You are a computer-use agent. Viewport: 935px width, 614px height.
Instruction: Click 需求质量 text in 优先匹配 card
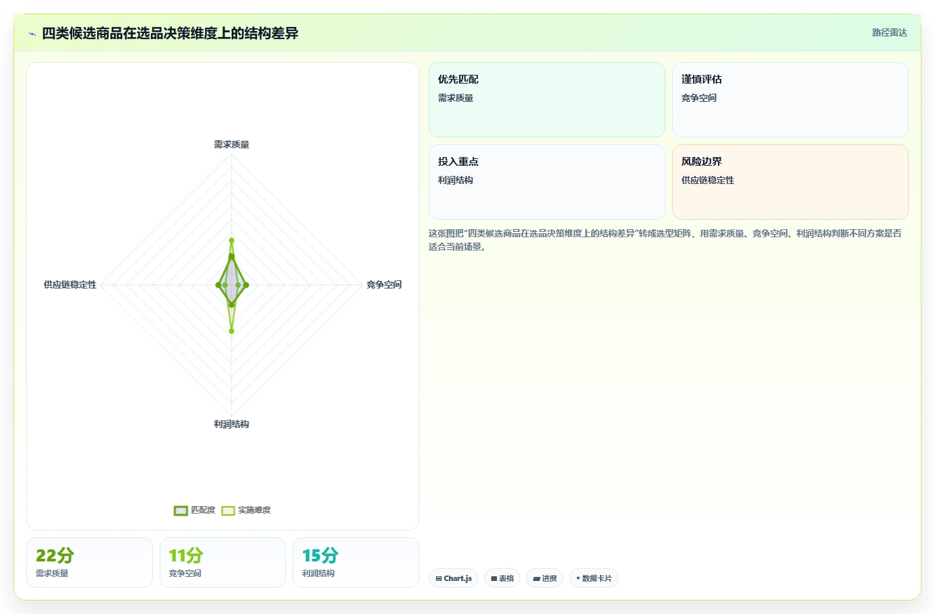point(456,98)
